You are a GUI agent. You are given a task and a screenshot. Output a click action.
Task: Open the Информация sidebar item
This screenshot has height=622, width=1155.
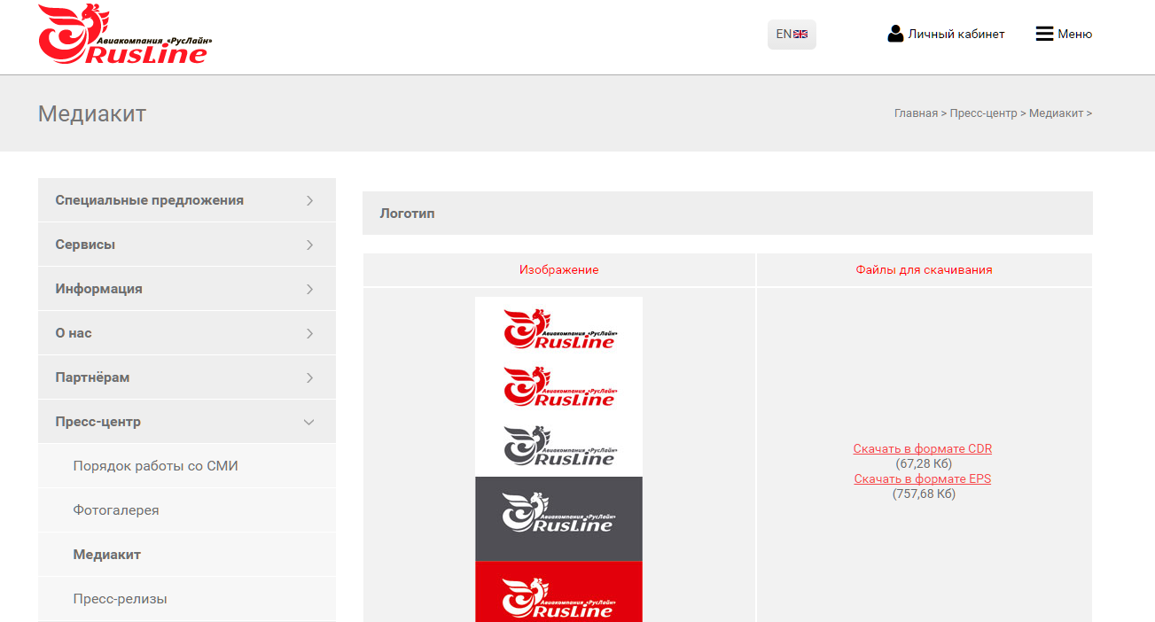click(x=187, y=289)
